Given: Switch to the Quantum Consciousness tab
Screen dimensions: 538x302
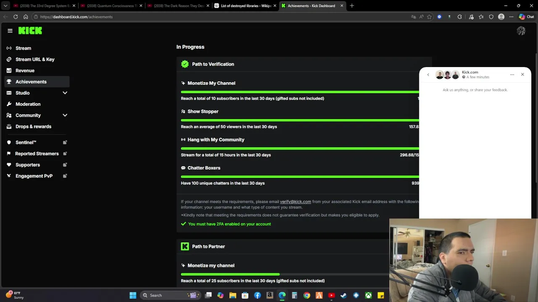Looking at the screenshot, I should pyautogui.click(x=111, y=6).
